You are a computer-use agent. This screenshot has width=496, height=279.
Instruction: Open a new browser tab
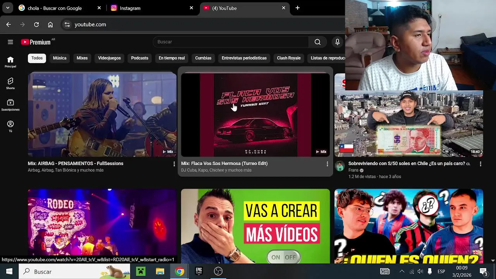click(x=297, y=8)
